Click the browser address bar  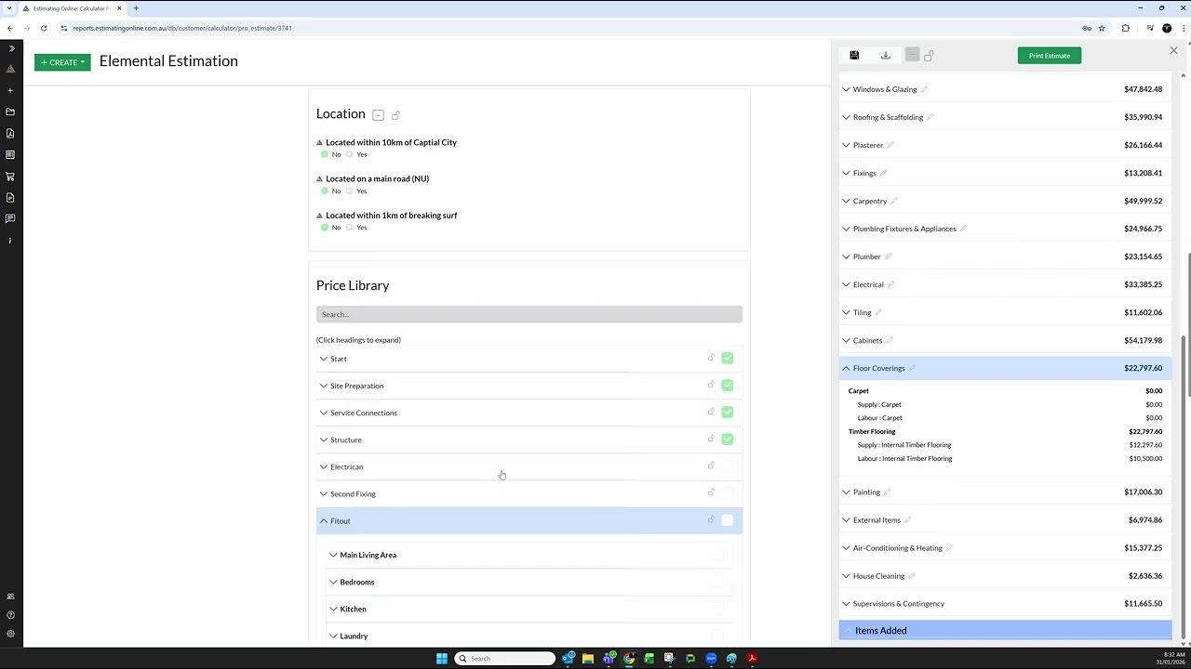coord(568,28)
